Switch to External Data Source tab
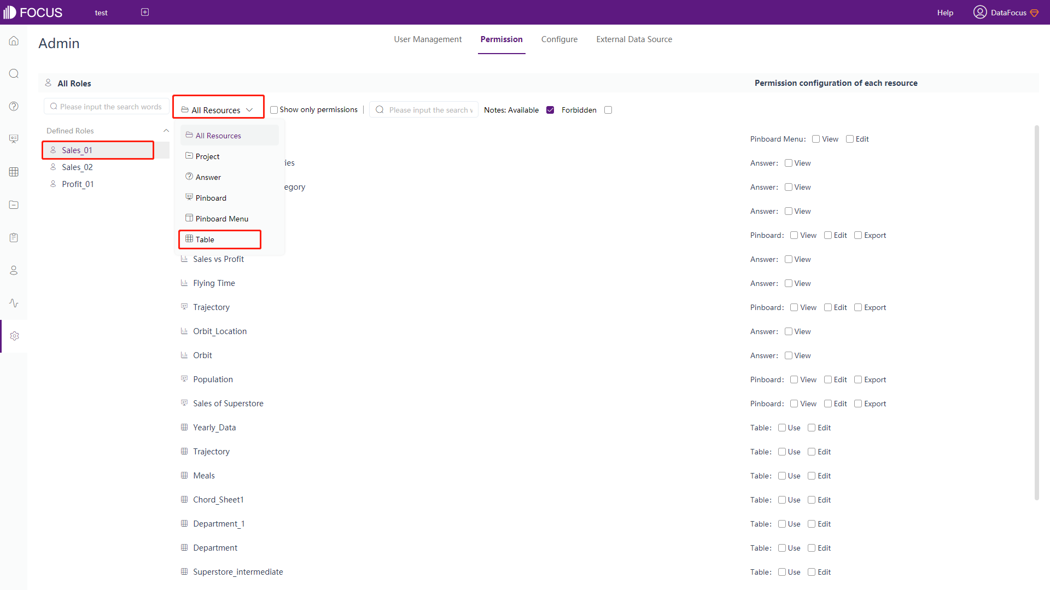This screenshot has height=590, width=1050. (x=634, y=39)
